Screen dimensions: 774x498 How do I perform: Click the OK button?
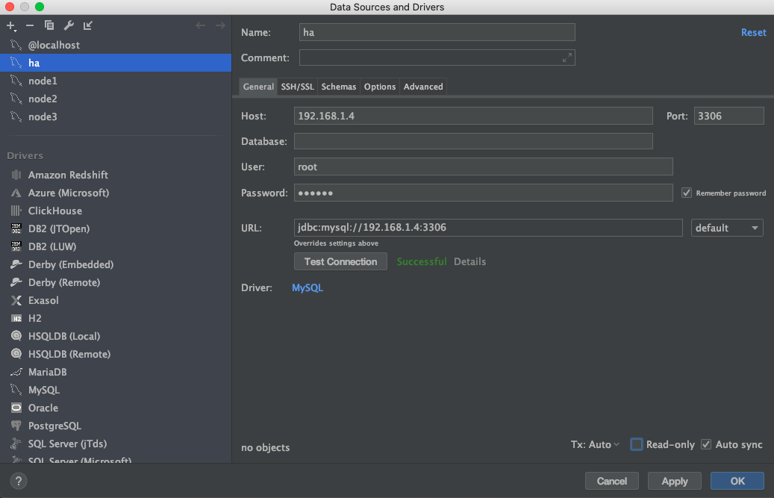pos(737,481)
